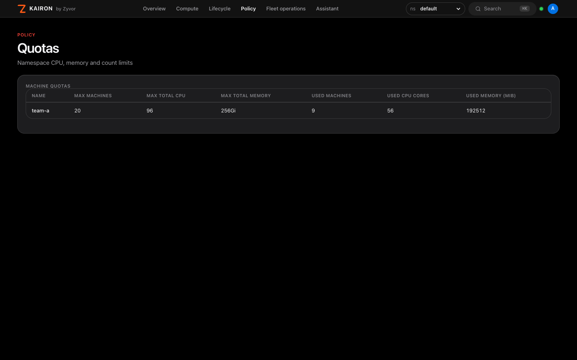Image resolution: width=577 pixels, height=360 pixels.
Task: Switch to the Compute tab
Action: (187, 9)
